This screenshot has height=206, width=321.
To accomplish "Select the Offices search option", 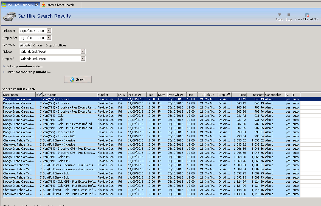I will 38,45.
